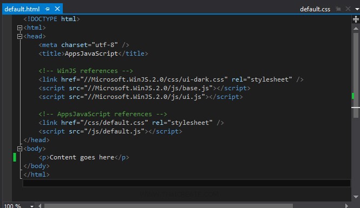
Task: Click the vertical scrollbar thumb
Action: pos(356,75)
